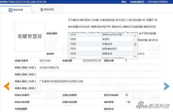
Task: Click the 商标流程 list icon
Action: (x=41, y=10)
